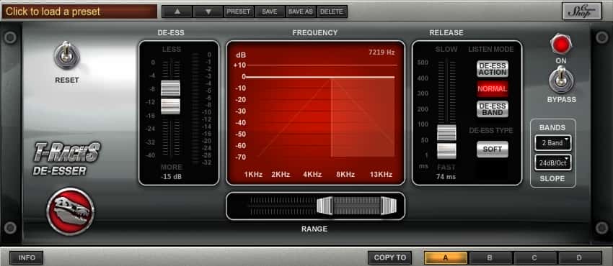Open the Custom Shop icon
Viewport: 613px width, 266px height.
tap(582, 11)
